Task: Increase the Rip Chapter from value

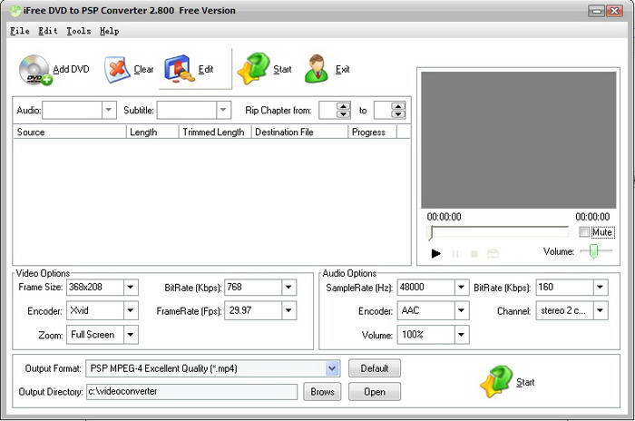Action: (344, 106)
